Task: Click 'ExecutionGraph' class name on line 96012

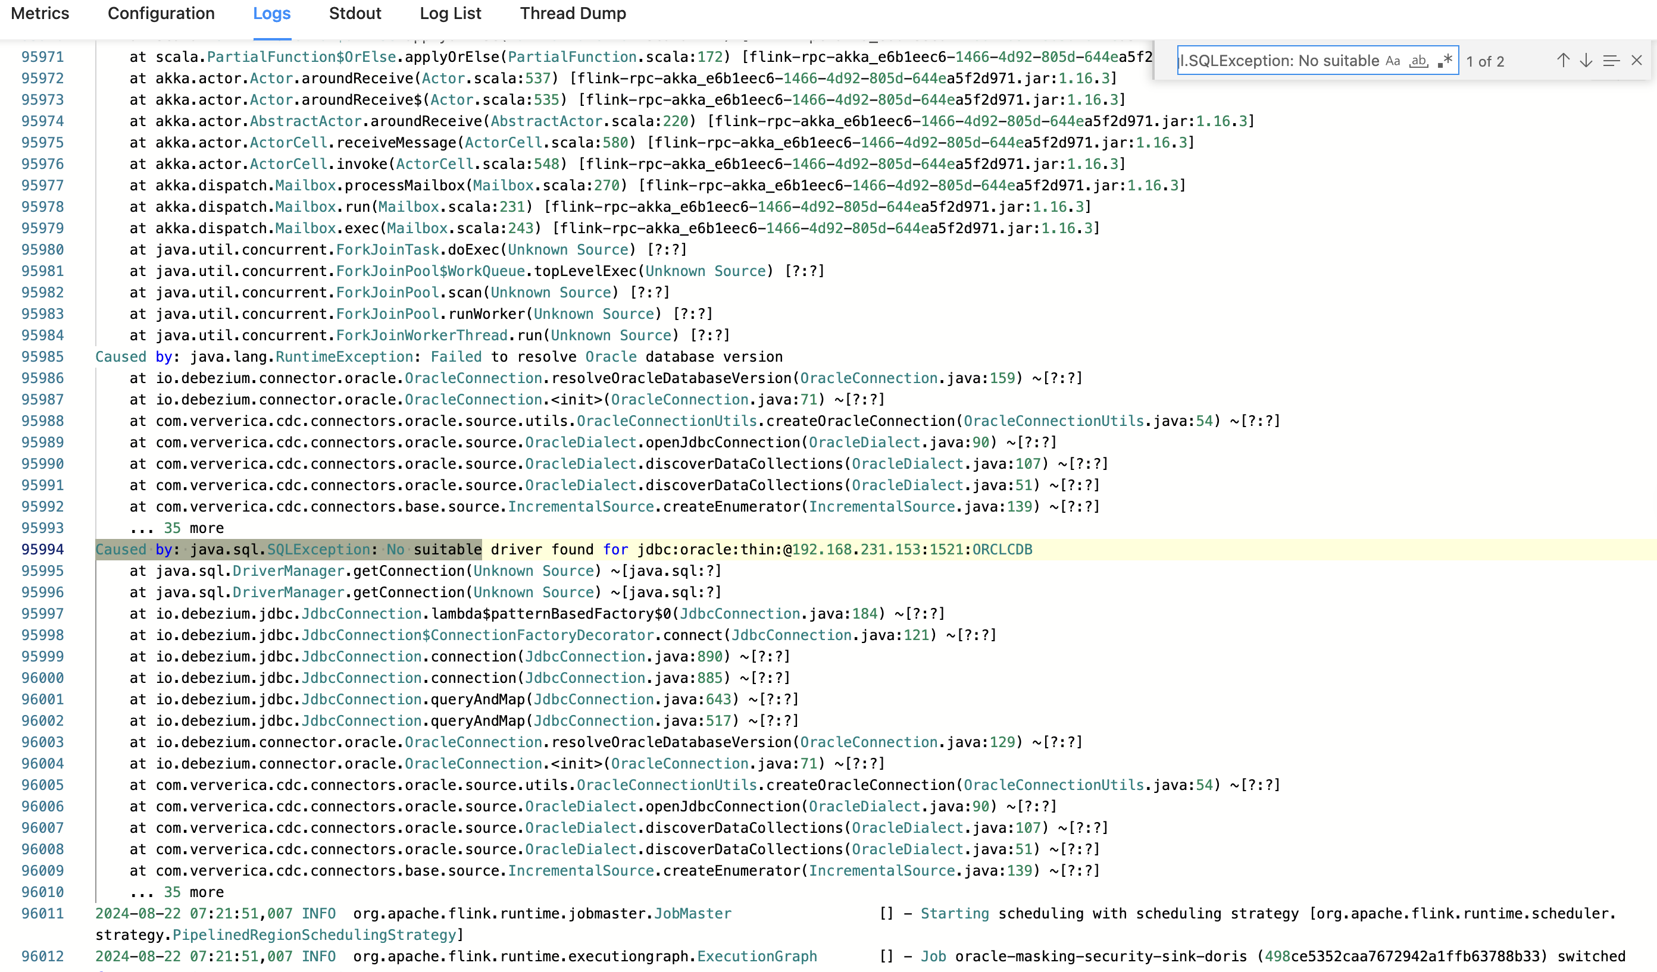Action: [757, 956]
